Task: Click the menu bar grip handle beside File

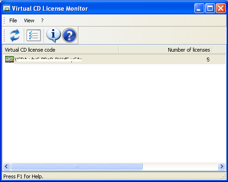Action: coord(5,20)
